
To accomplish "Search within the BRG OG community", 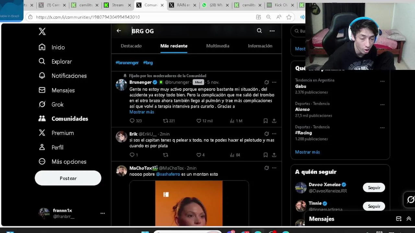I will [259, 31].
